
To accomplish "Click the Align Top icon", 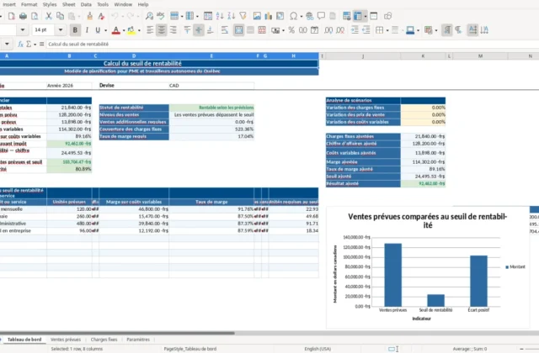I will 187,30.
